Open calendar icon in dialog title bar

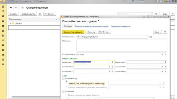pyautogui.click(x=151, y=16)
